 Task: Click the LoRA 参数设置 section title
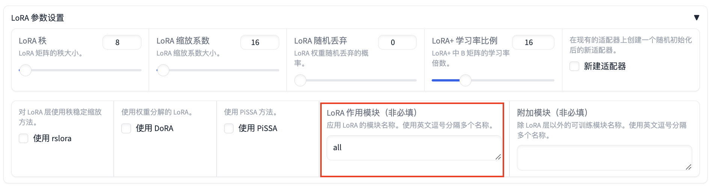pos(38,18)
